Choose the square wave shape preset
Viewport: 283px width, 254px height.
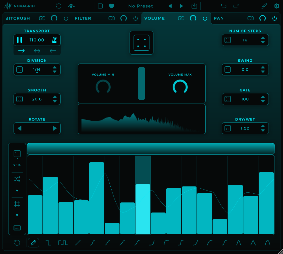pyautogui.click(x=63, y=243)
